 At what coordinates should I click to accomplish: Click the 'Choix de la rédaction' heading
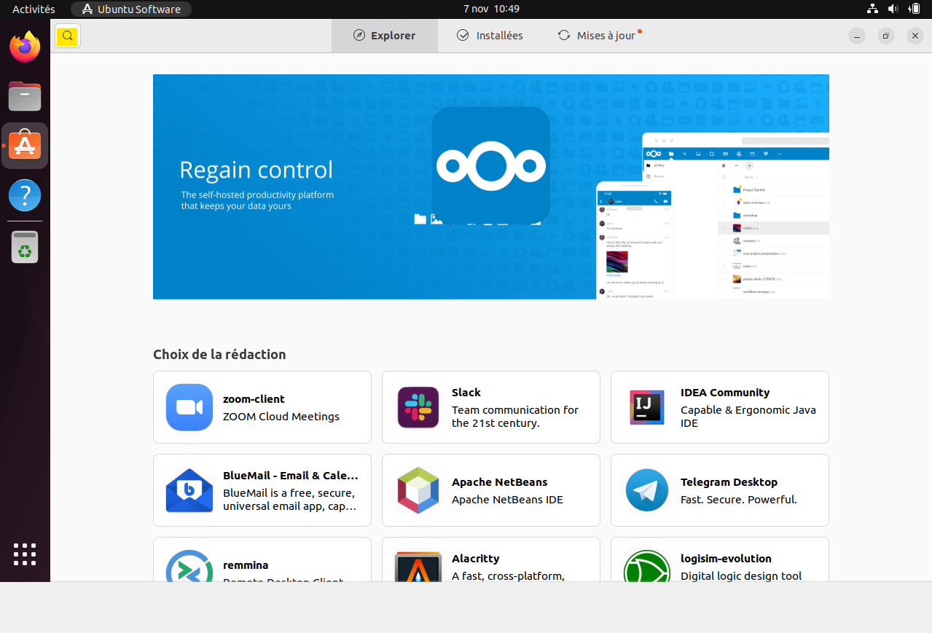pos(219,355)
